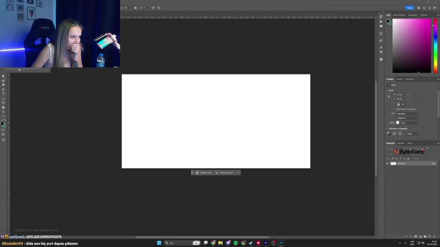
Task: Open the search magnifier icon in top-right bar
Action: (424, 8)
